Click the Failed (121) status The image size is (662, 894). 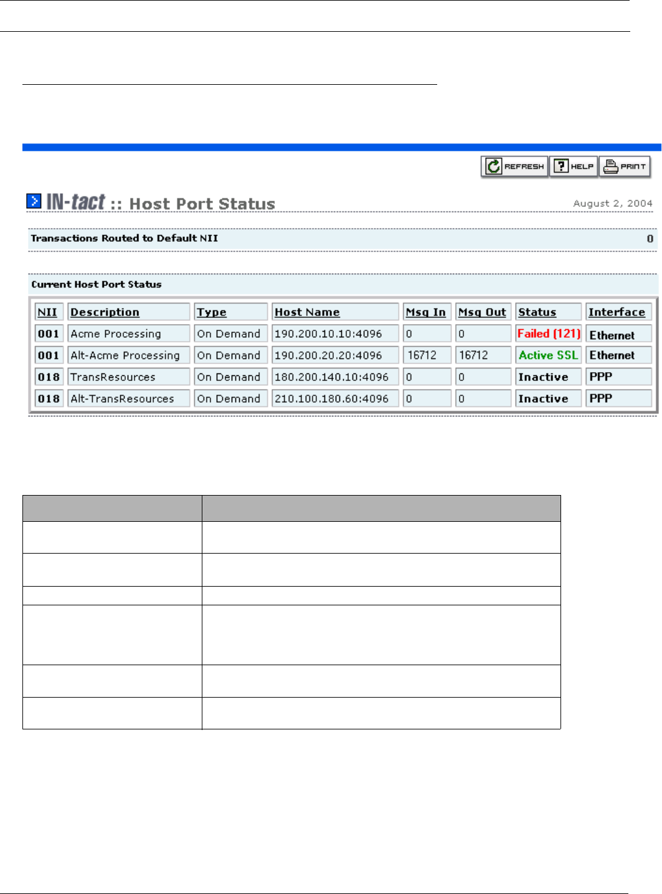tap(549, 334)
